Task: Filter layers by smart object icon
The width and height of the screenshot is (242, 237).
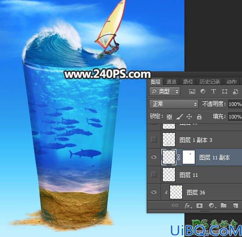Action: (x=235, y=92)
